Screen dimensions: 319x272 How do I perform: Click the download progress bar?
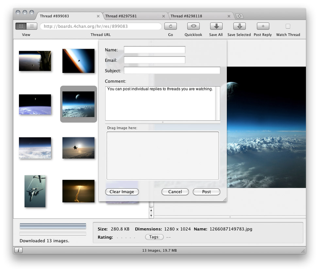[x=53, y=226]
